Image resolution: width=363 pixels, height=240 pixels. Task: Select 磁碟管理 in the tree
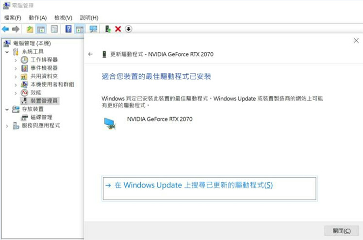coord(41,118)
